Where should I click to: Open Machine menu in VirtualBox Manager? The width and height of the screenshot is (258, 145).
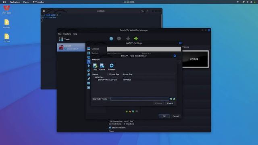[67, 34]
